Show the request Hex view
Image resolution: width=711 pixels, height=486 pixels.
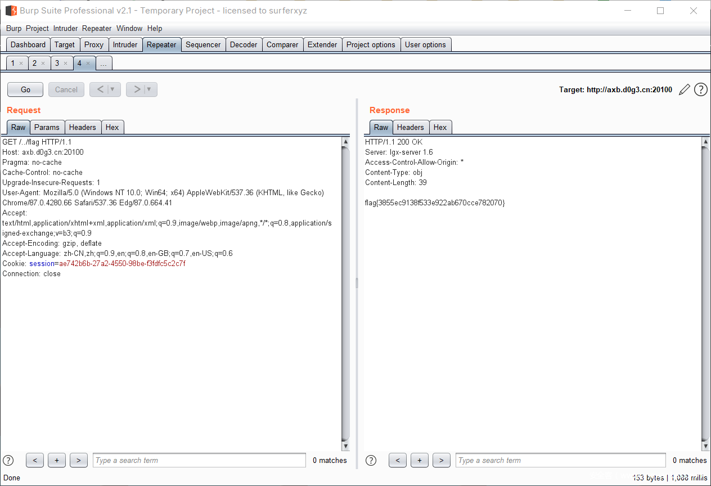tap(112, 127)
